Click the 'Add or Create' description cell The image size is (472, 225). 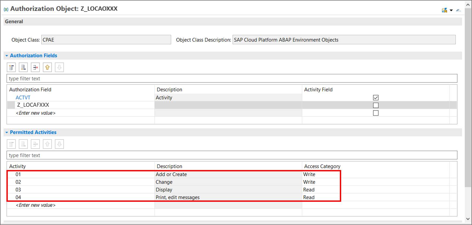pyautogui.click(x=228, y=174)
